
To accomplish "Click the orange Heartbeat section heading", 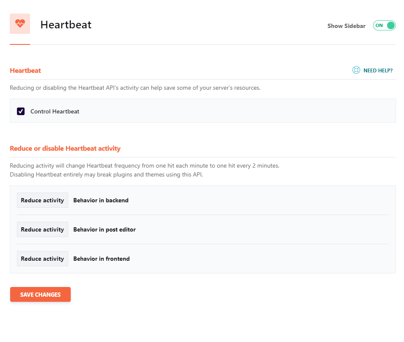I will tap(25, 70).
